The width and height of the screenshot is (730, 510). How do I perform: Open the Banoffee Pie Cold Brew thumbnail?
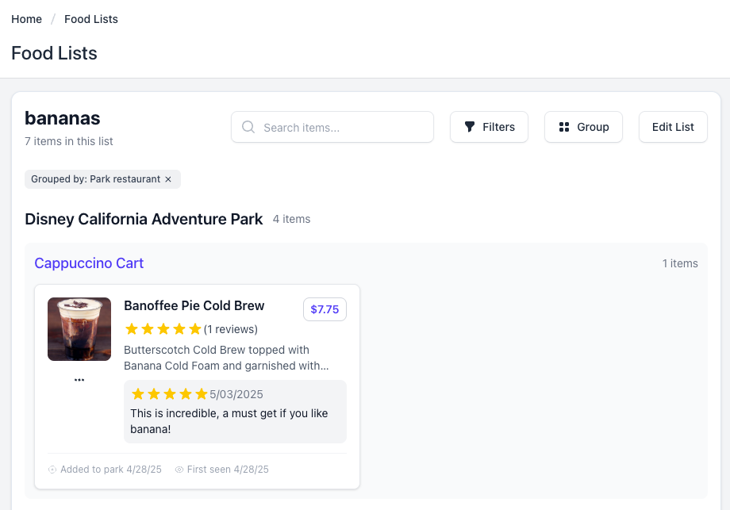(79, 329)
